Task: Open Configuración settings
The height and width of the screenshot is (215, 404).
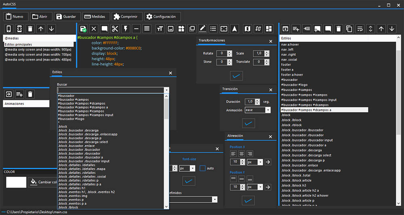Action: (162, 17)
